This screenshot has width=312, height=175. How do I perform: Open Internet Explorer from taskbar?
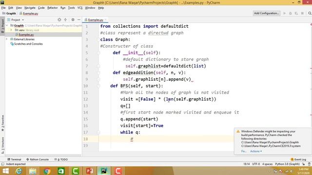[x=19, y=171]
